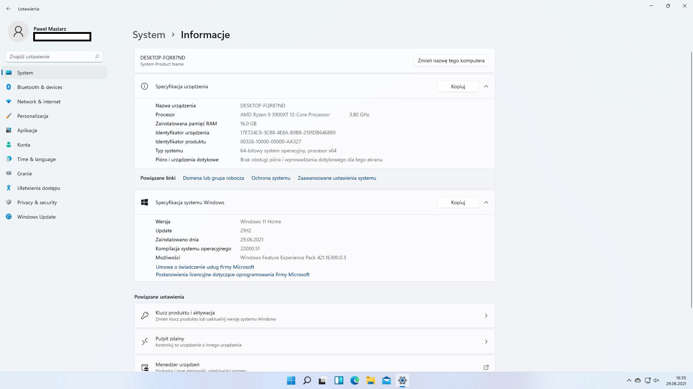Collapse Specyfikacja systemu Windows chevron

coord(486,202)
